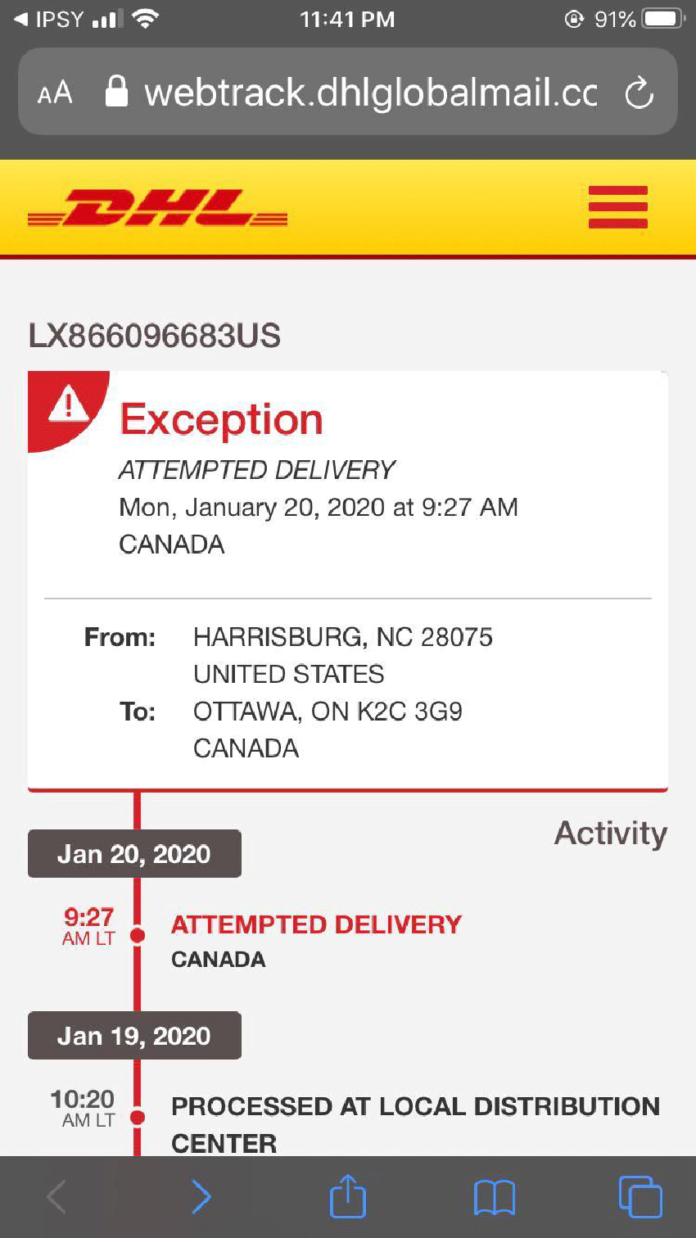Image resolution: width=696 pixels, height=1238 pixels.
Task: Tap the Exception status heading
Action: click(x=221, y=419)
